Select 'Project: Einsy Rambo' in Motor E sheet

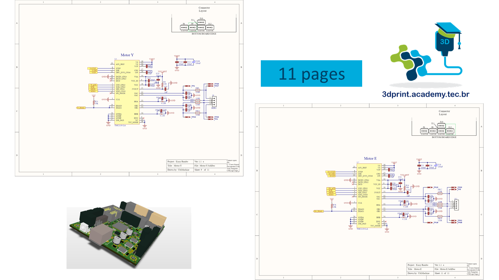coord(420,264)
